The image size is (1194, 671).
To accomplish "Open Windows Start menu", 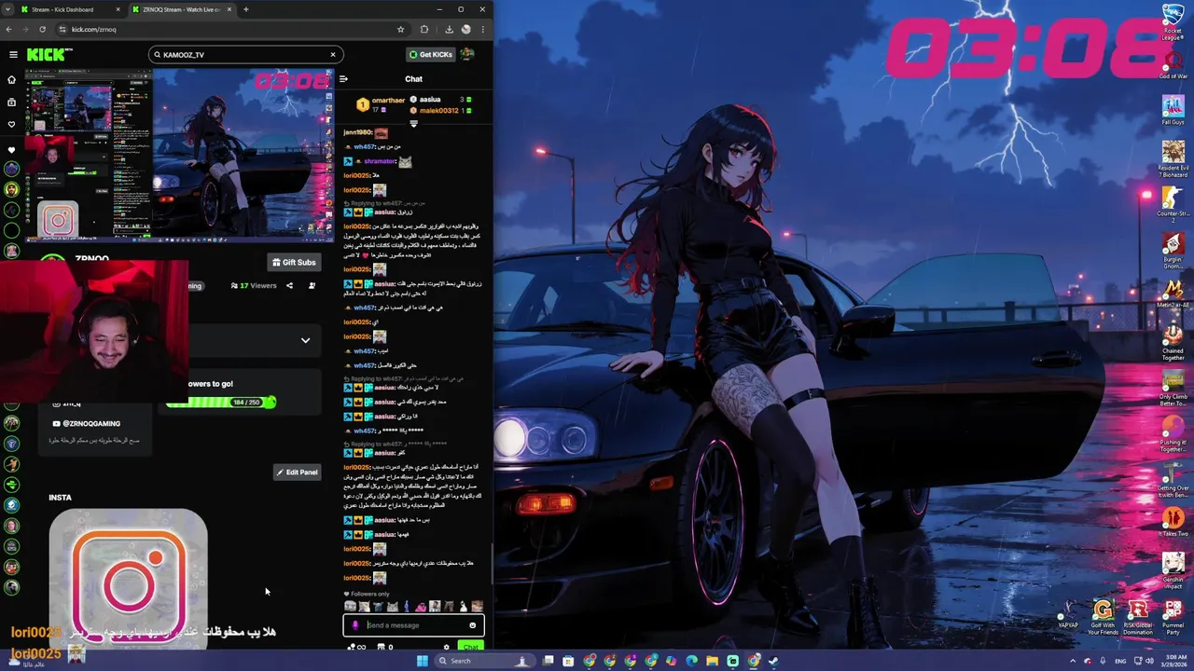I will point(422,661).
